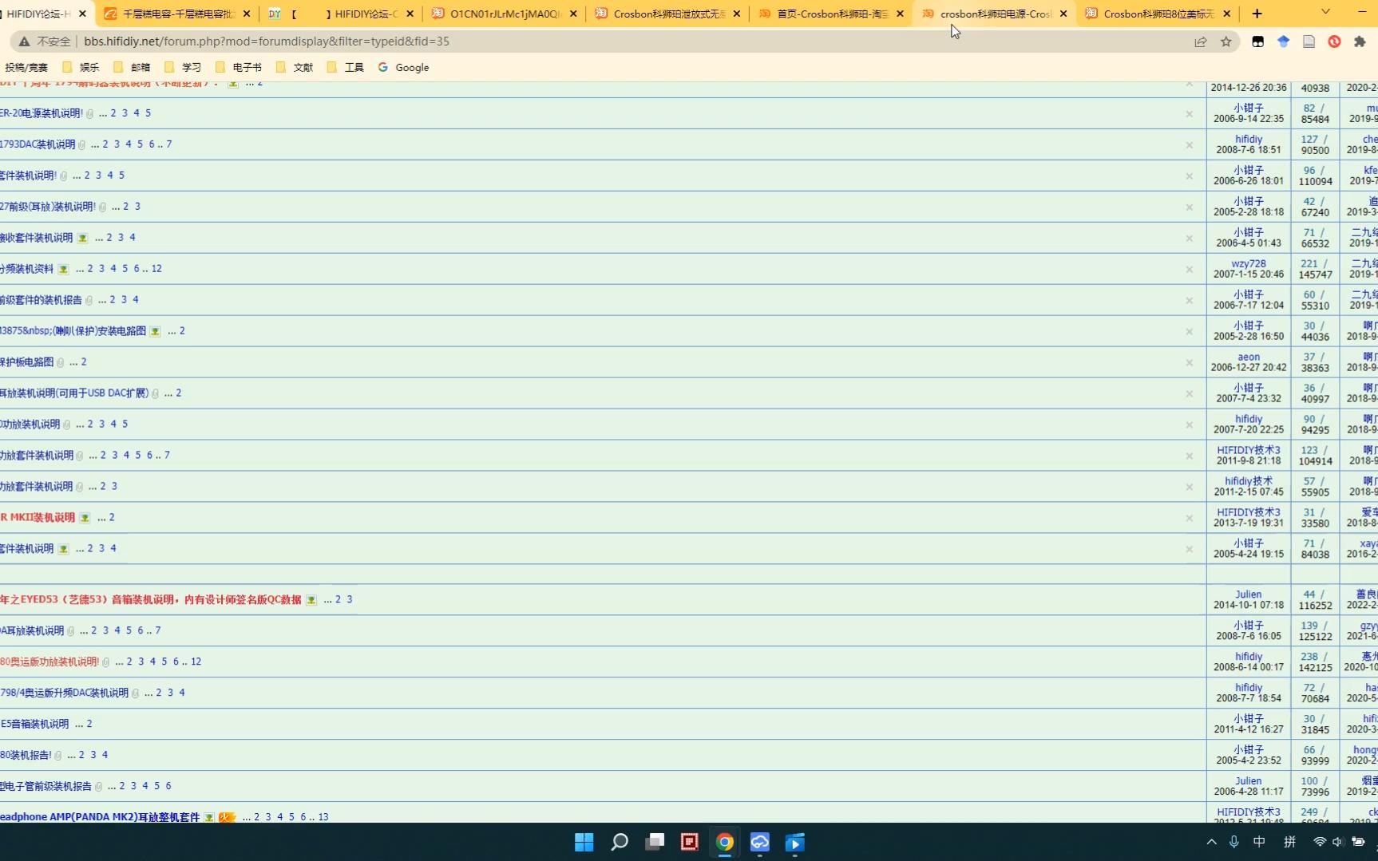Open author Julien on EYED53 thread row
Image resolution: width=1378 pixels, height=861 pixels.
1249,594
